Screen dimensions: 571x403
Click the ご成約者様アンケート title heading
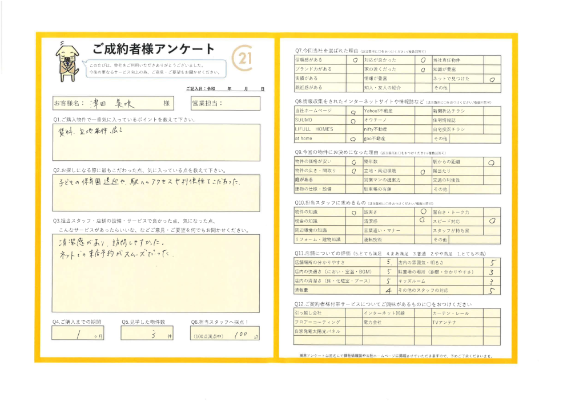point(154,49)
